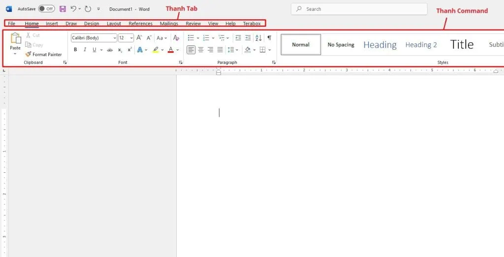Align paragraph text to the right
The height and width of the screenshot is (257, 504).
pos(210,50)
